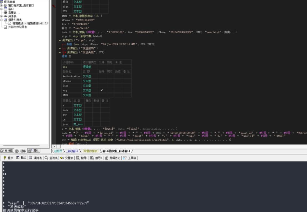Click the 搜寻2 search icon
The image size is (307, 212).
coord(92,158)
